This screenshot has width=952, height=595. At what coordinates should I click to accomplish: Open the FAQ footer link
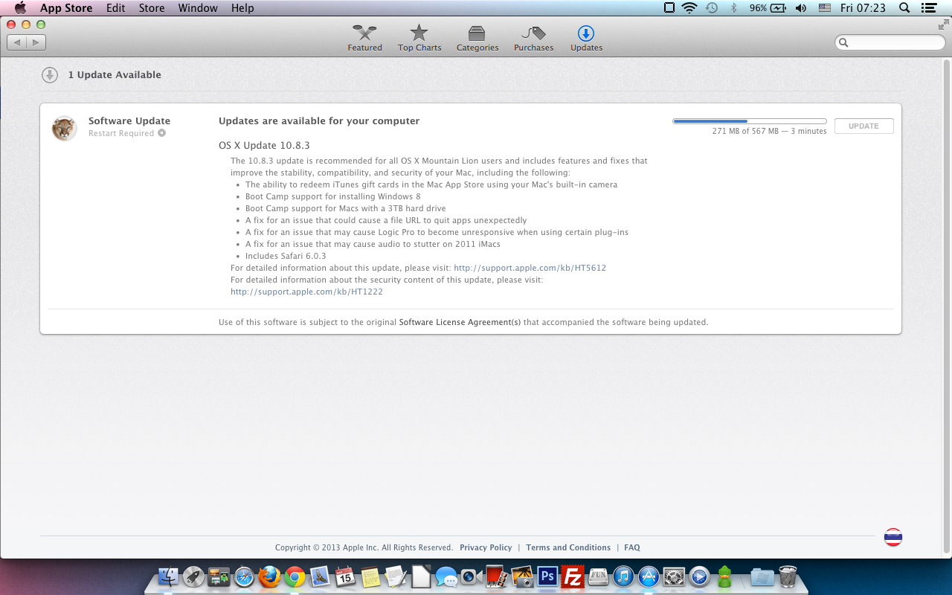click(x=632, y=547)
